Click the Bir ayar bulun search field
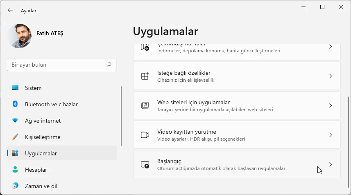 pos(57,65)
